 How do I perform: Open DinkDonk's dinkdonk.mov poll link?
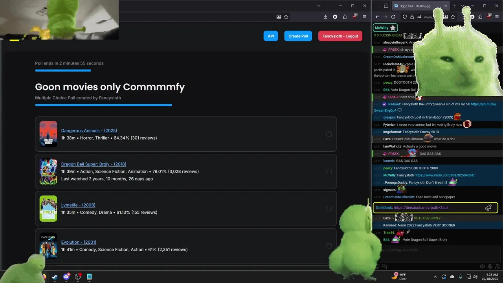pyautogui.click(x=421, y=208)
